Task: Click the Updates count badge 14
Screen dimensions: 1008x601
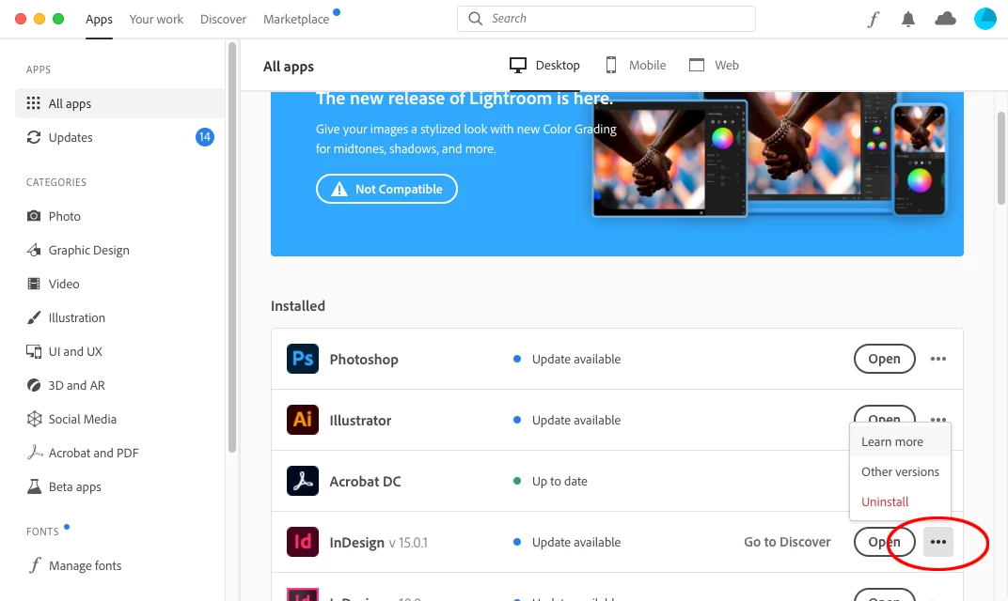Action: (x=204, y=137)
